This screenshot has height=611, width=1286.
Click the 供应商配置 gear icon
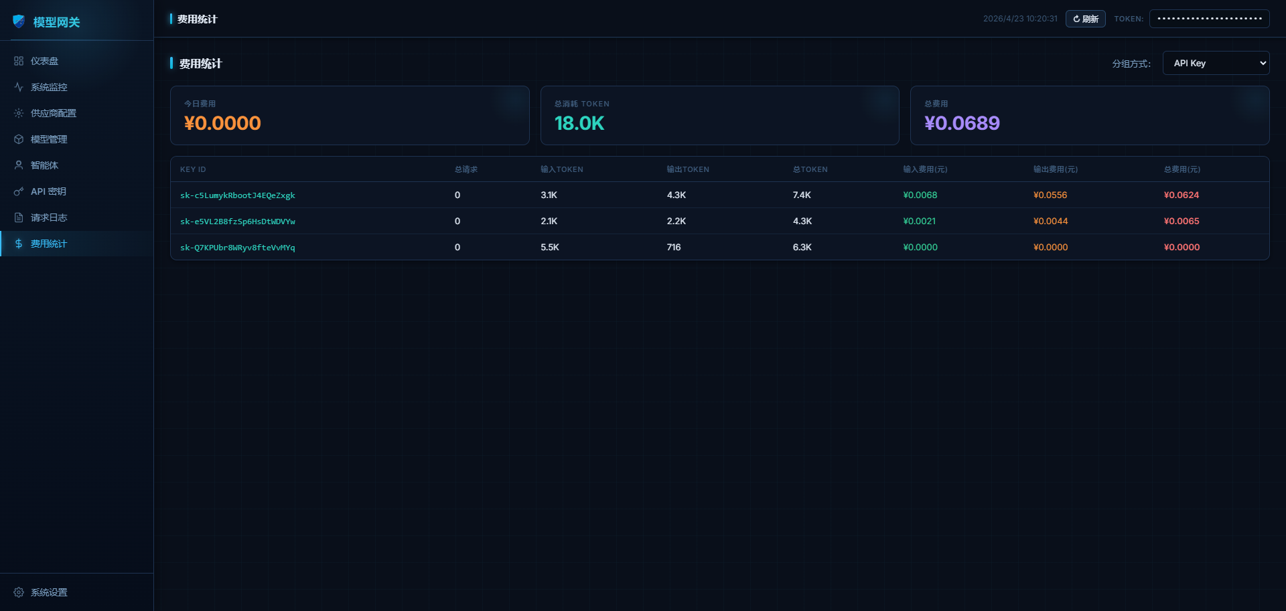click(19, 113)
